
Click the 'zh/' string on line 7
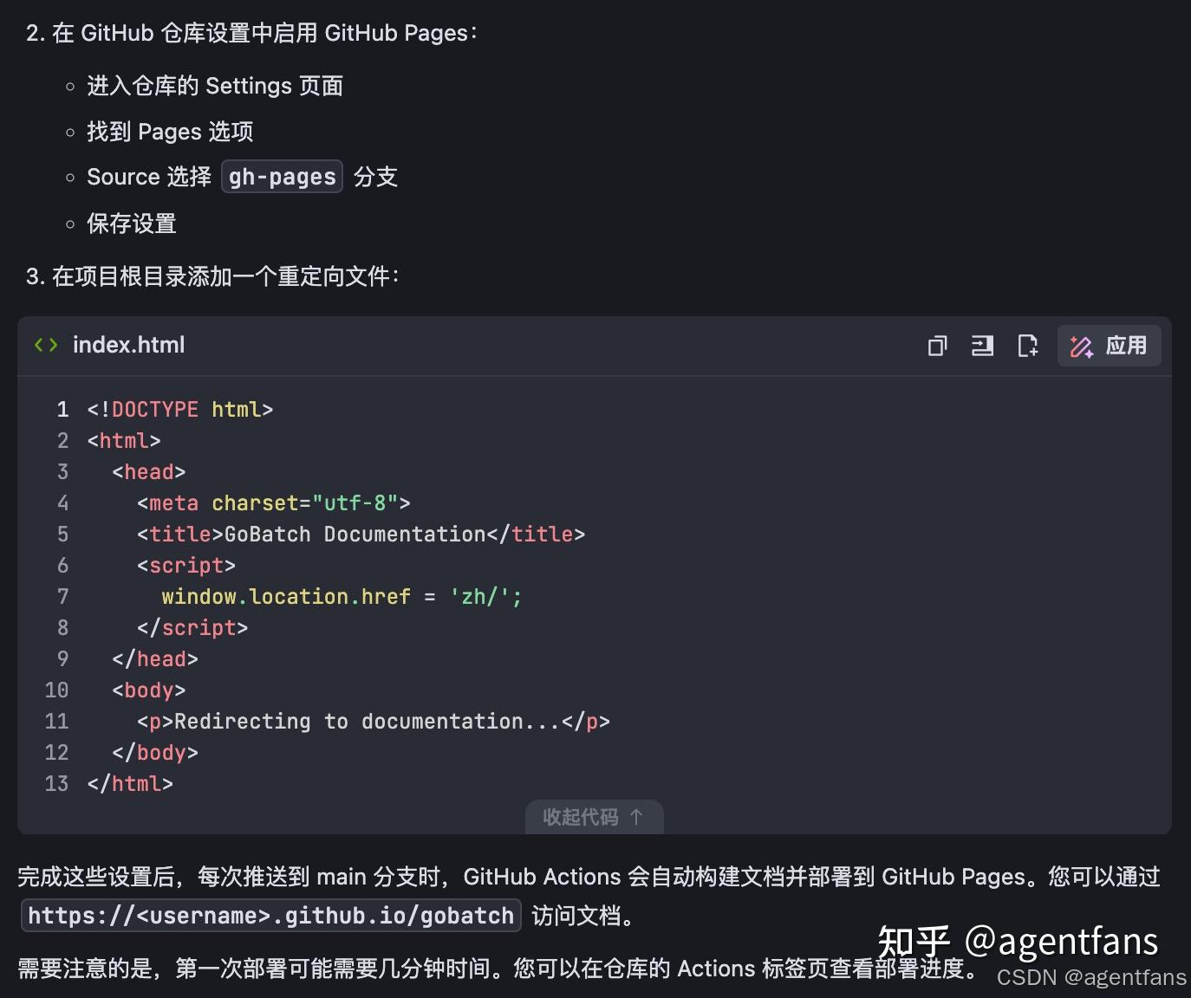click(x=483, y=596)
